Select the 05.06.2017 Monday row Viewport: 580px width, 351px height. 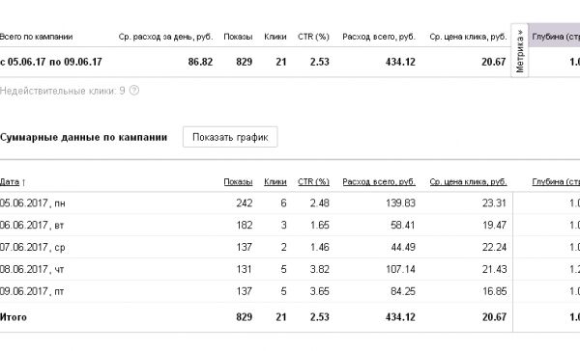pos(290,203)
